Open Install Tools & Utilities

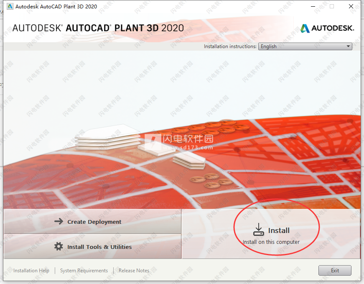[93, 247]
